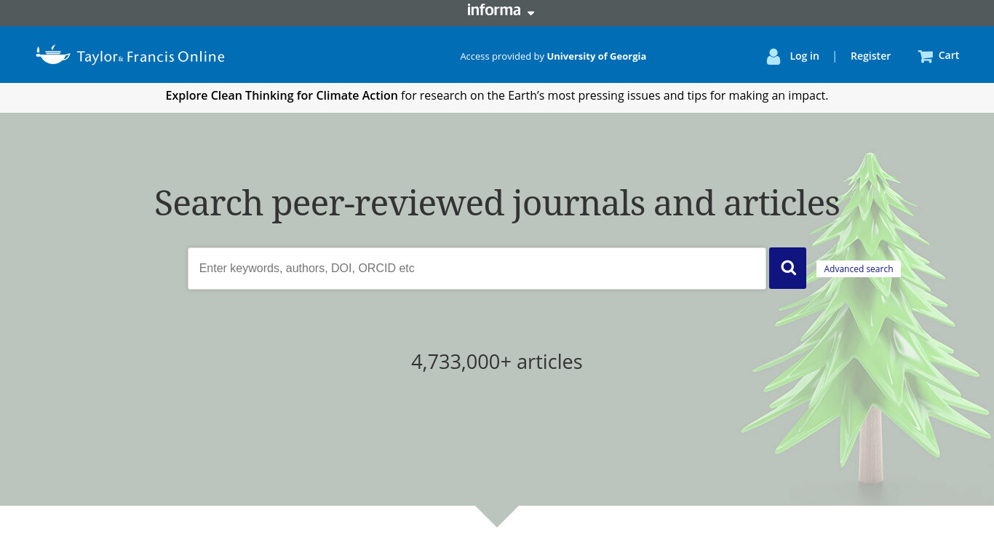994x537 pixels.
Task: Open the Log in link
Action: 804,56
